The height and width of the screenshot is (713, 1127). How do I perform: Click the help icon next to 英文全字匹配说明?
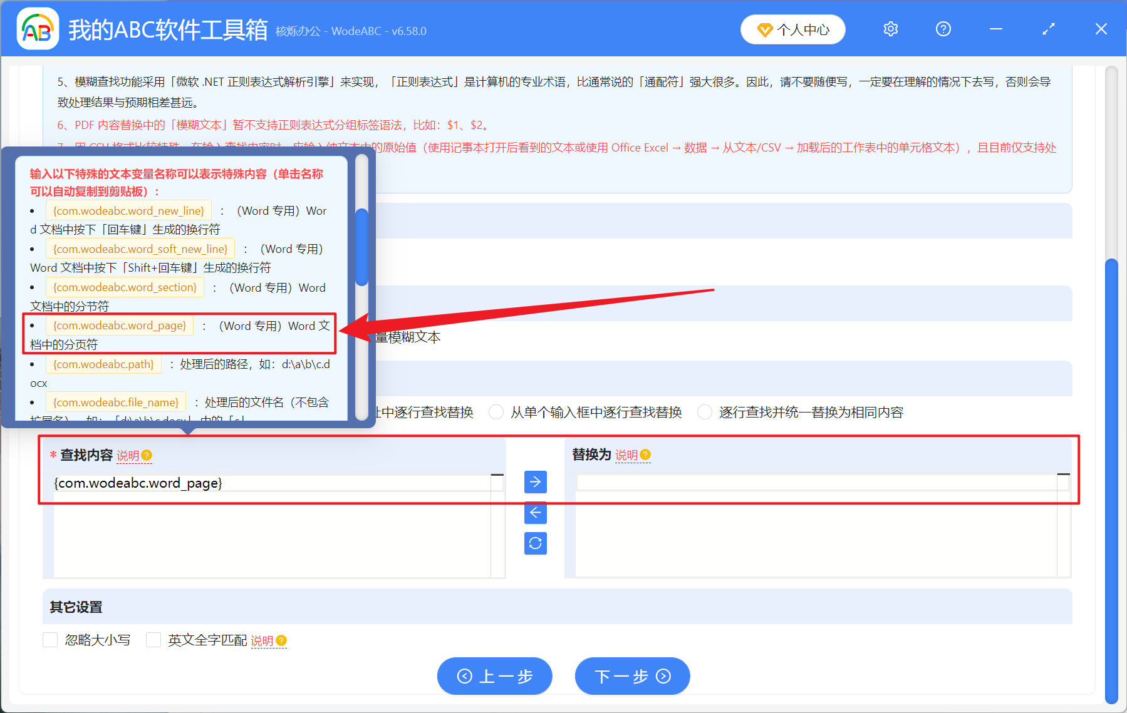(x=281, y=640)
